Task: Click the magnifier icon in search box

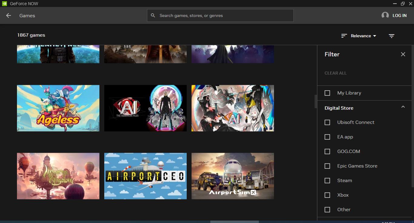Action: 153,15
